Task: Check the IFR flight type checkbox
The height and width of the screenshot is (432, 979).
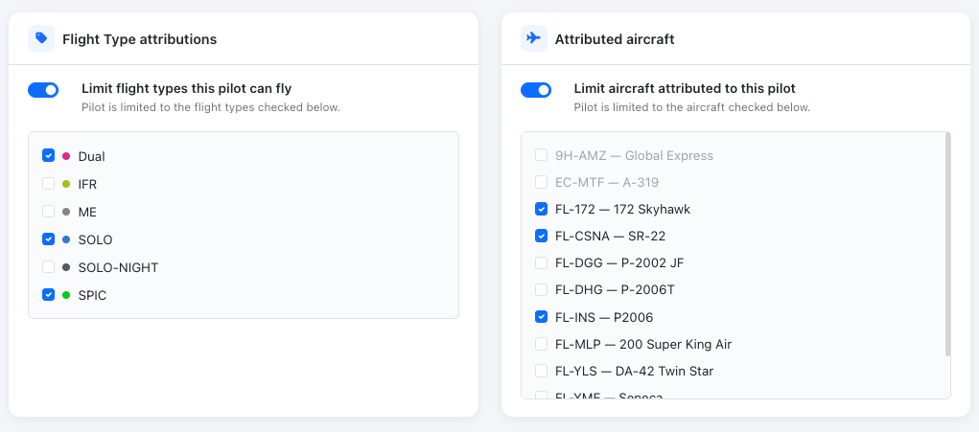Action: click(49, 183)
